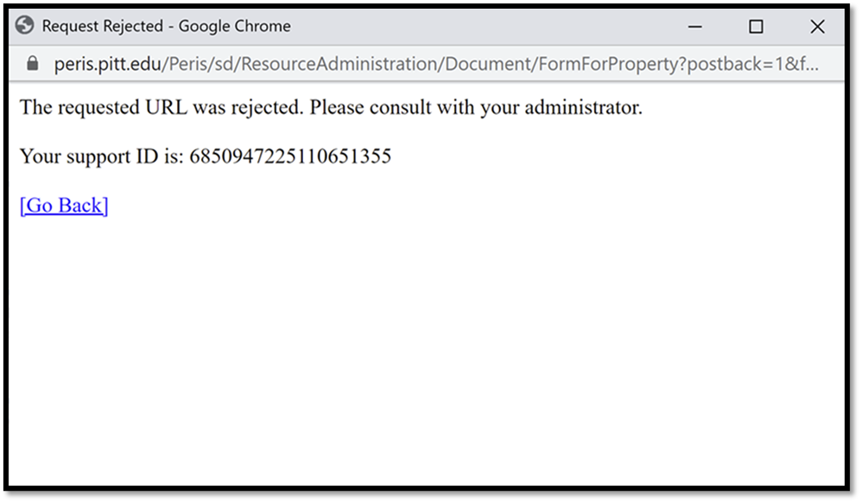Follow the Go Back link

point(64,206)
